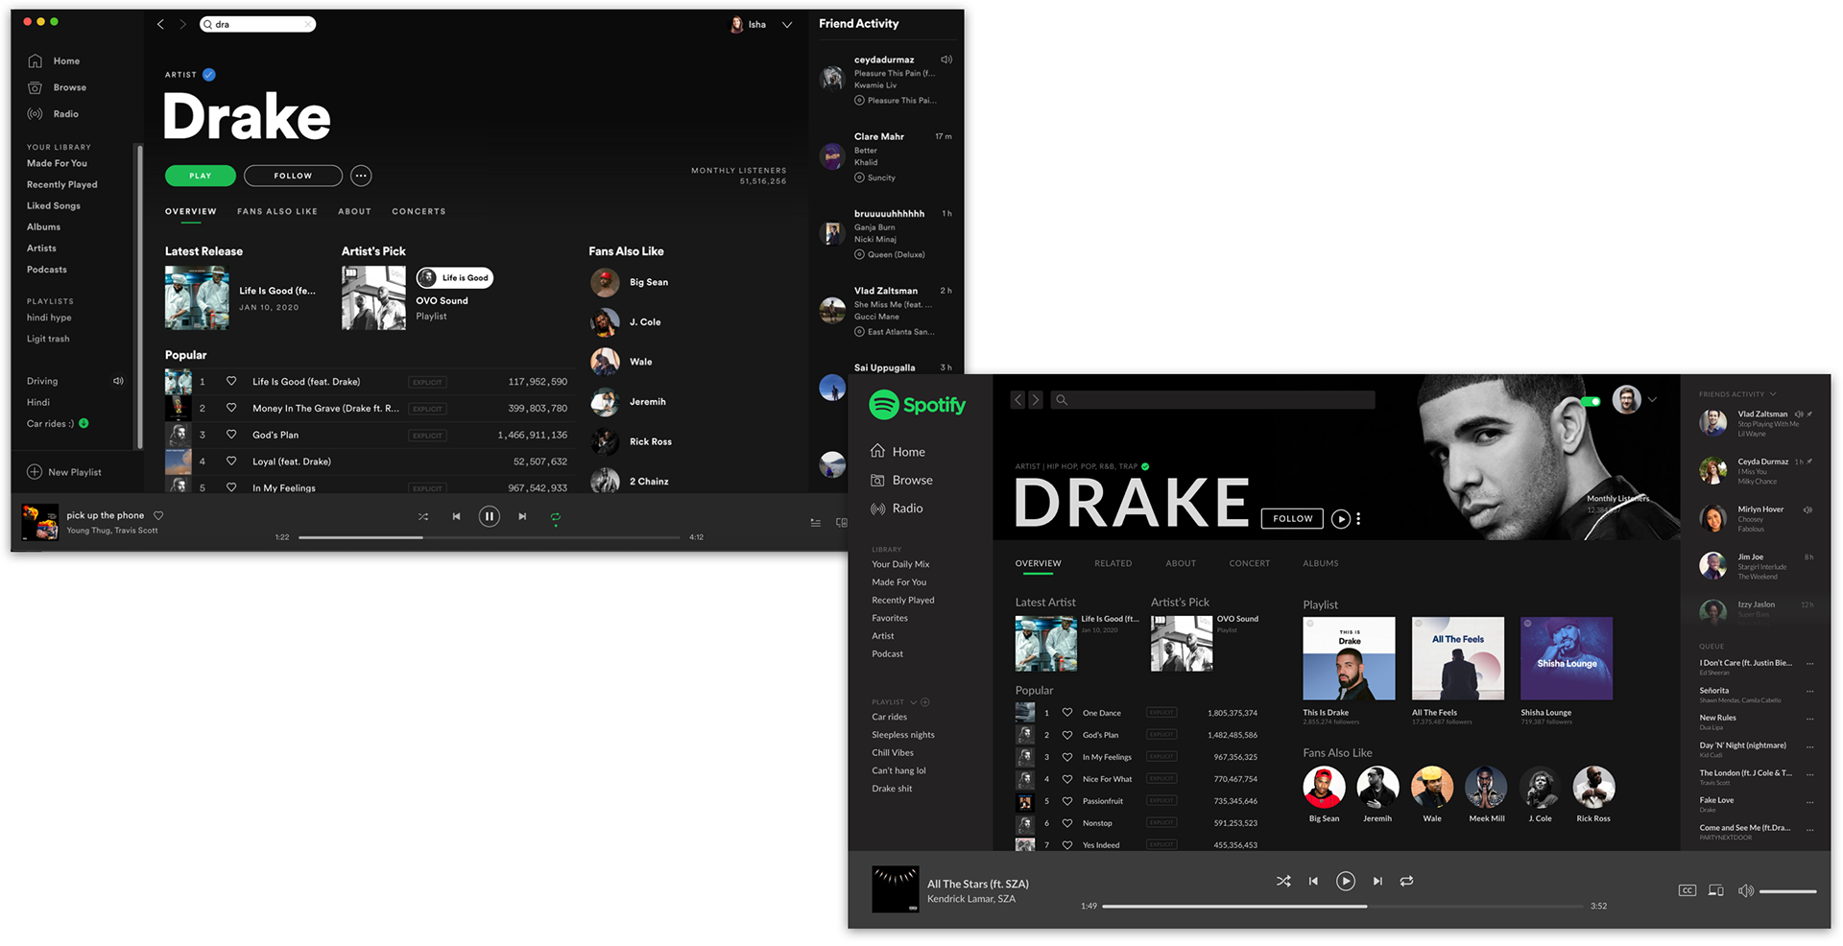
Task: Click the green PLAY button on Drake page
Action: (201, 176)
